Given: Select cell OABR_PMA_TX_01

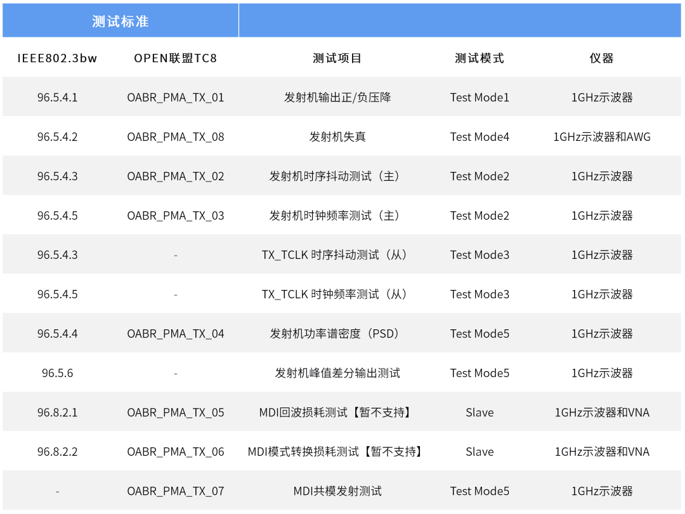Looking at the screenshot, I should pyautogui.click(x=176, y=98).
